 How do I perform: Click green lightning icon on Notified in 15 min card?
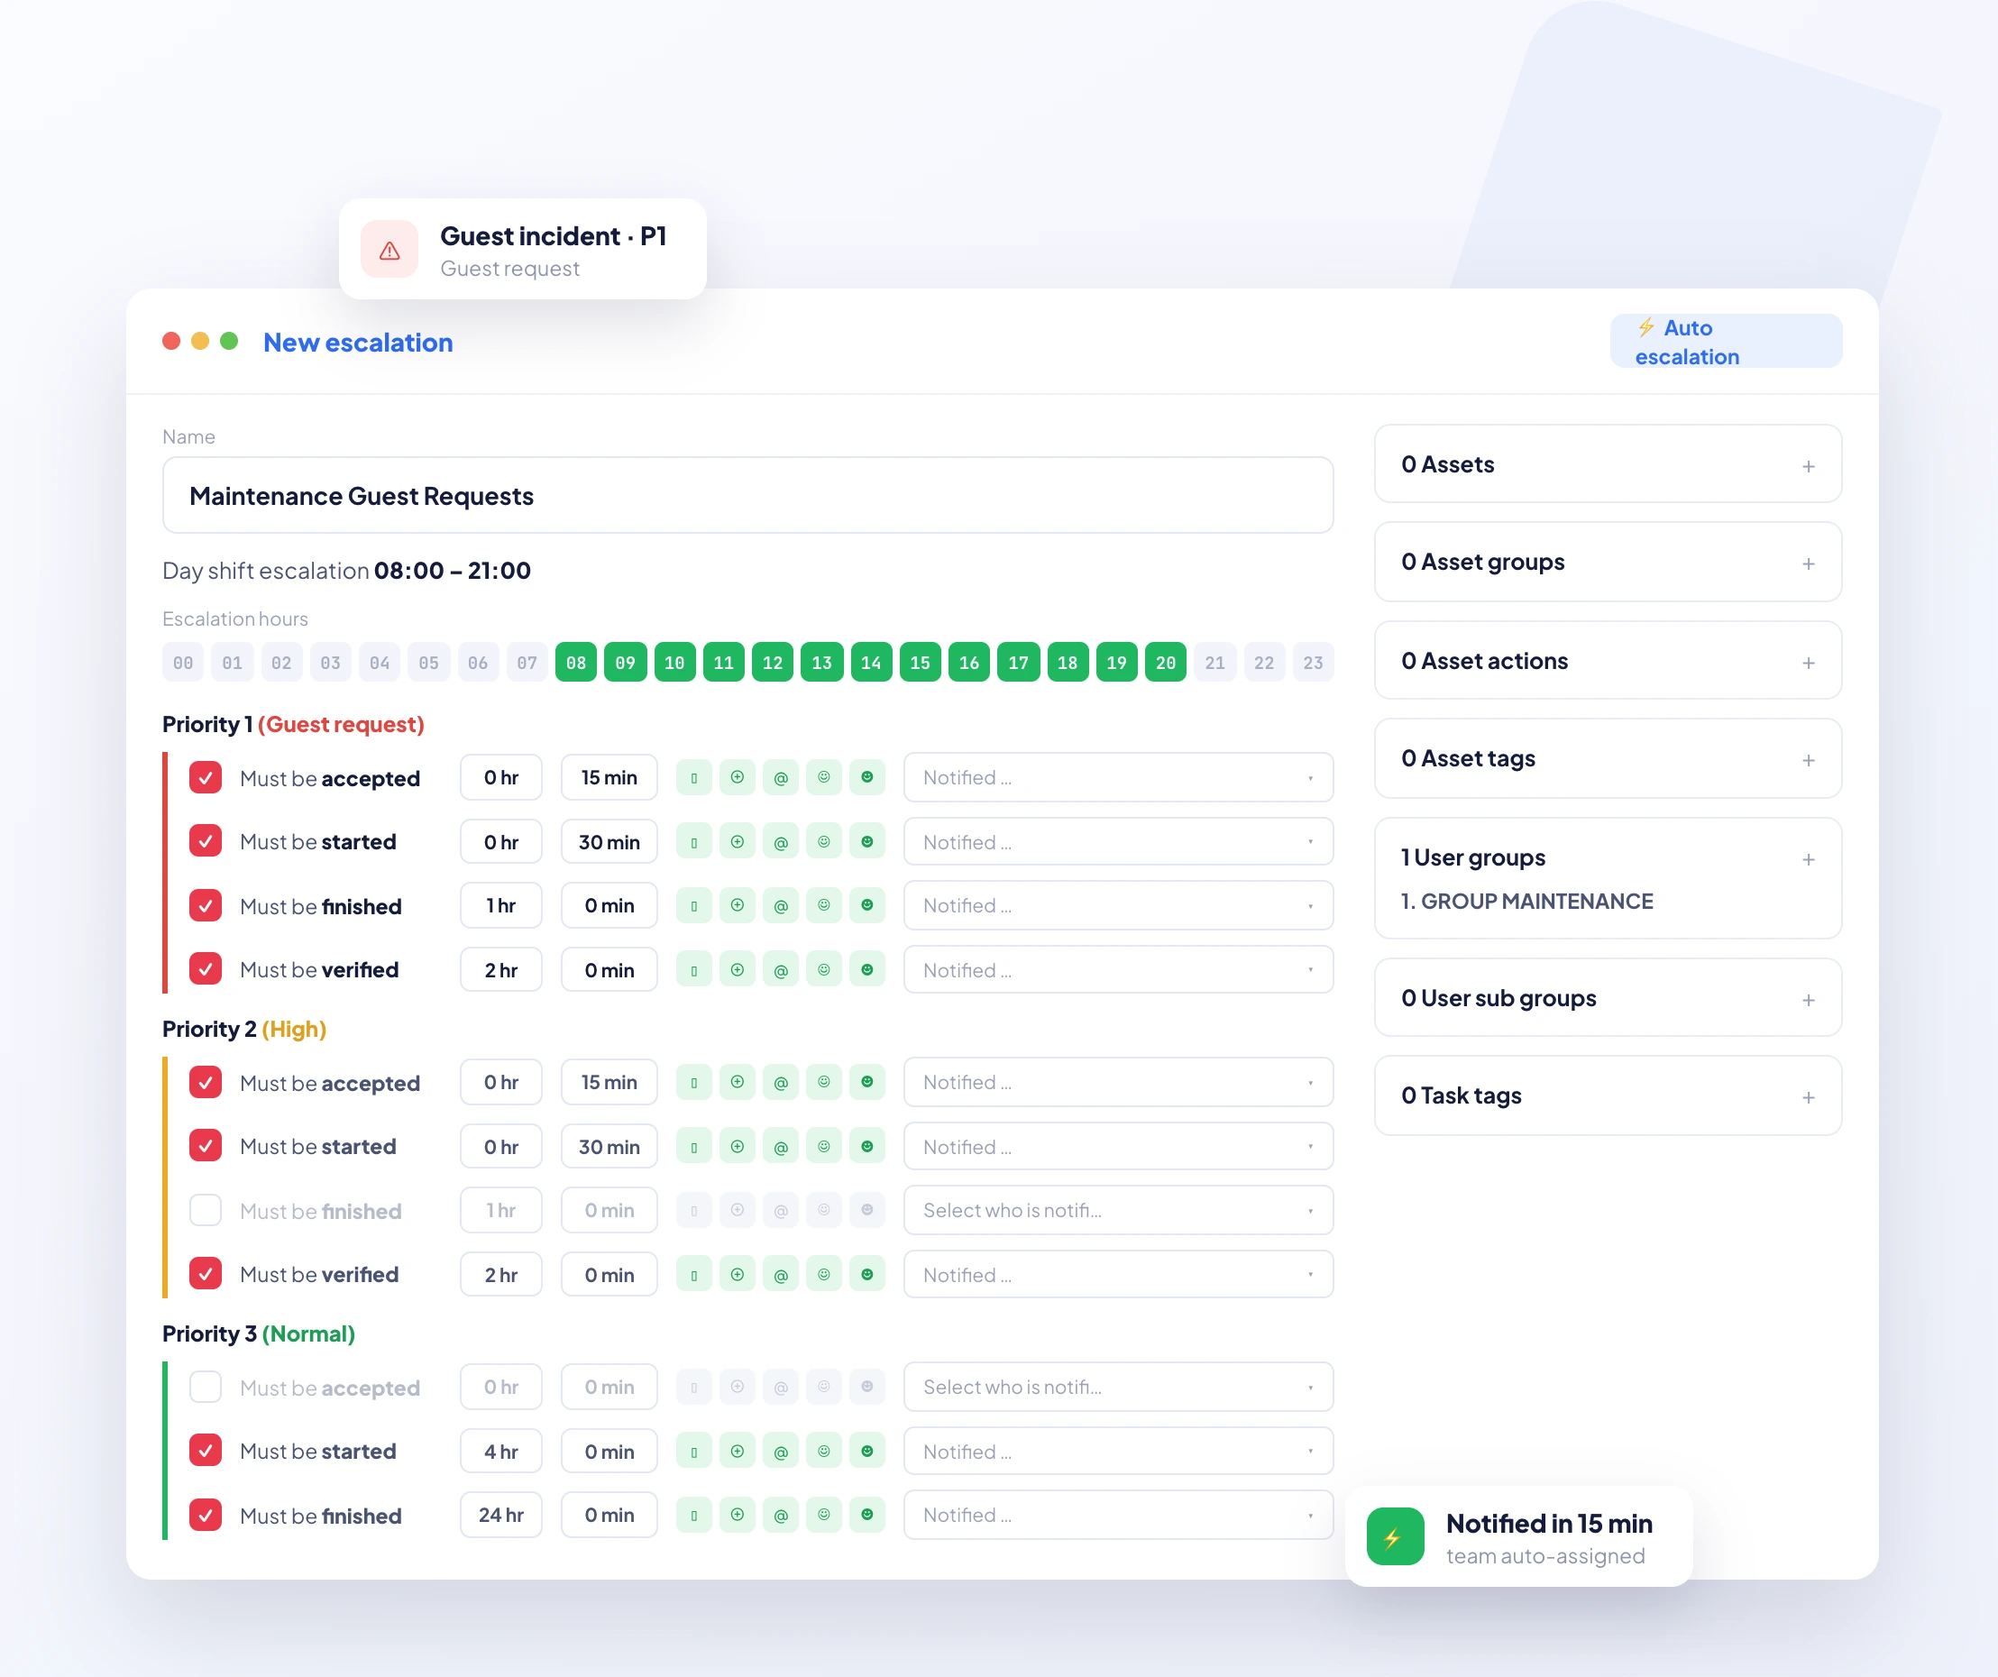click(x=1395, y=1537)
